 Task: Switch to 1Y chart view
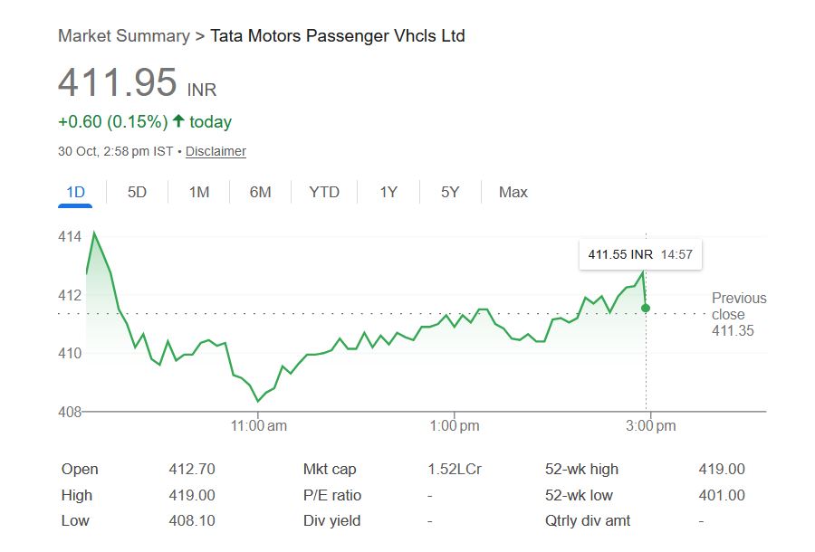[x=388, y=192]
